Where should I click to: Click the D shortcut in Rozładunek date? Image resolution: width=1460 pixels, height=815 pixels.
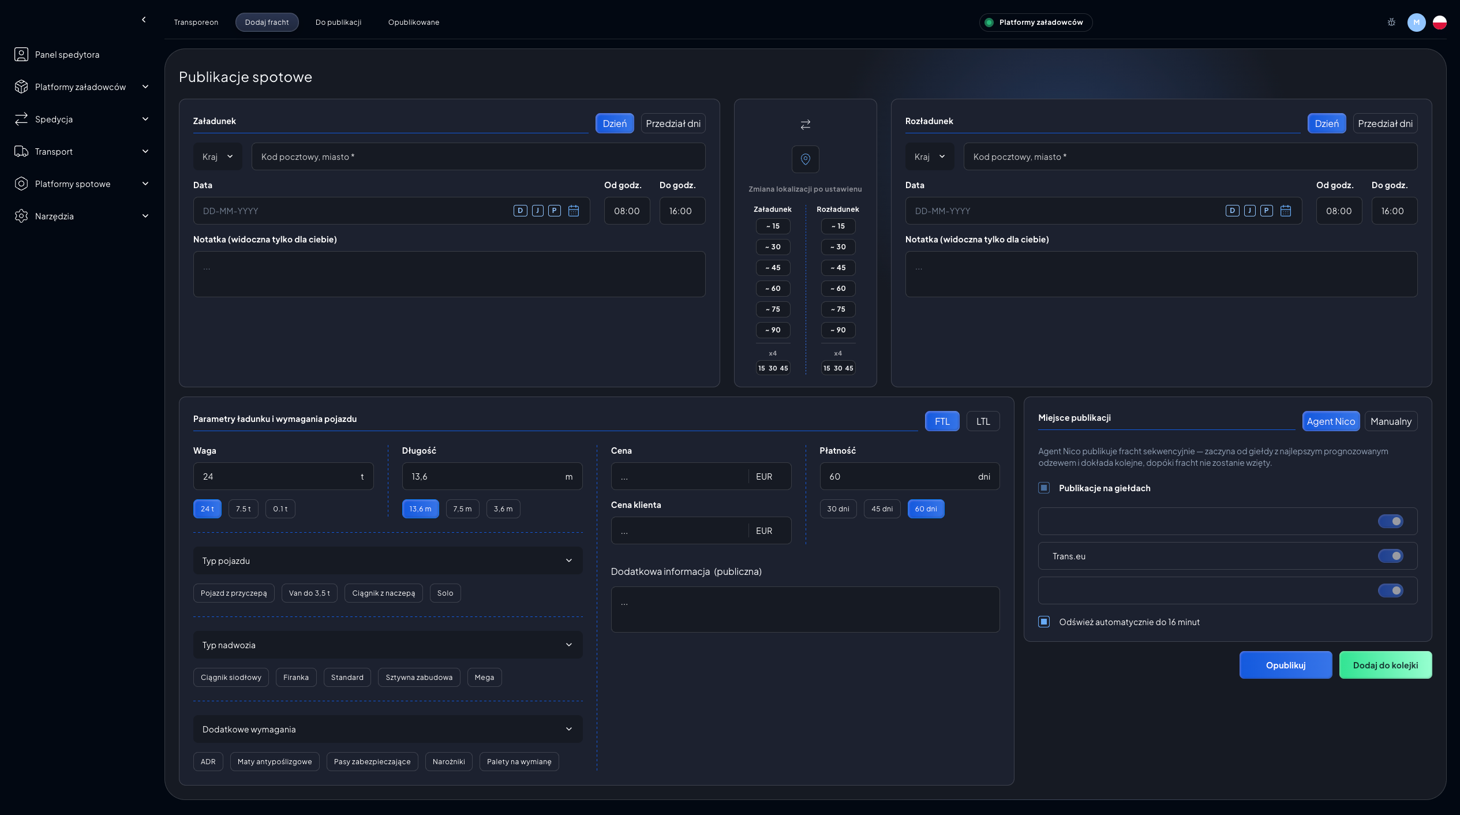pyautogui.click(x=1233, y=211)
